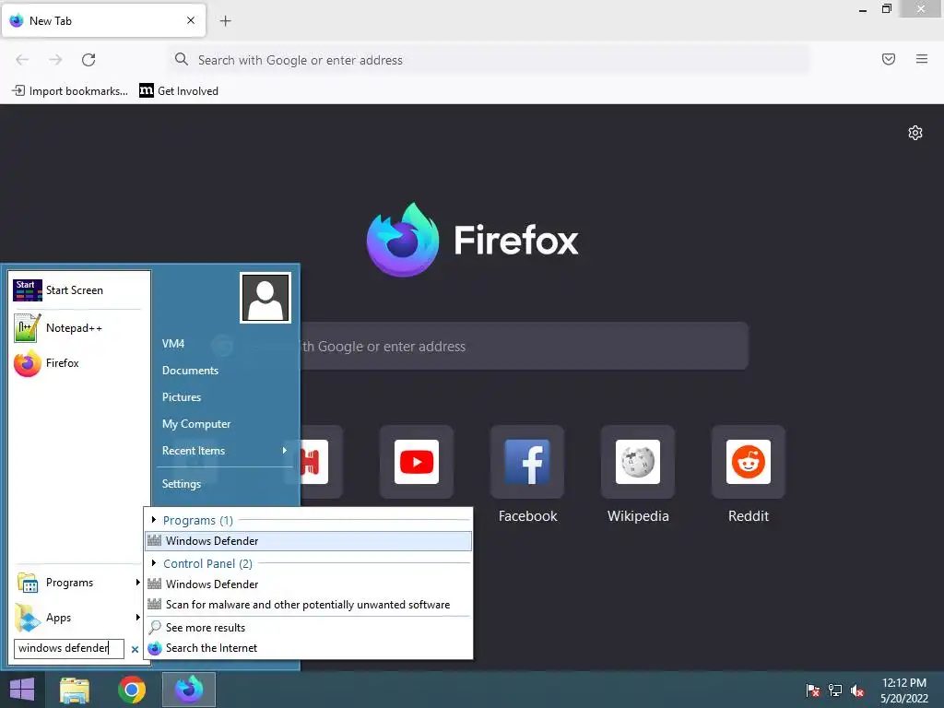Expand the Apps submenu
Screen dimensions: 944x708
click(x=78, y=617)
